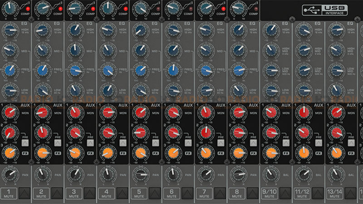Click the COMP knob on channel 8
This screenshot has height=204, width=363.
[x=239, y=8]
